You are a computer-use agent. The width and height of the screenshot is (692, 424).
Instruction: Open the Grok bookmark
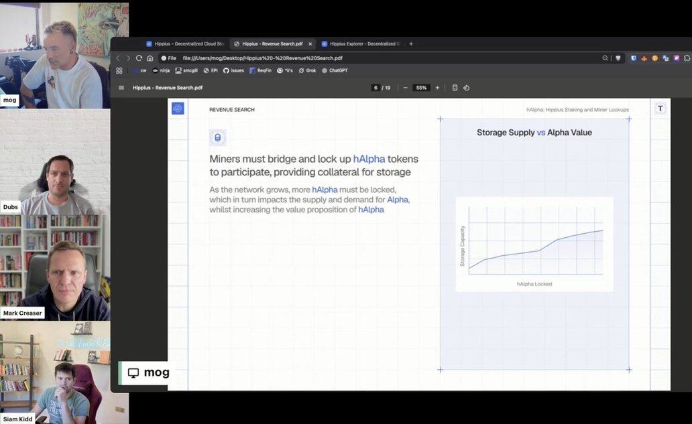[x=307, y=70]
